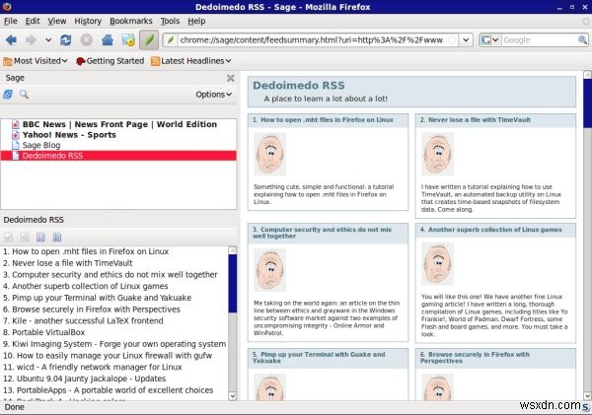Screen dimensions: 592x415
Task: Click the leaf site icon in address bar
Action: pos(171,39)
